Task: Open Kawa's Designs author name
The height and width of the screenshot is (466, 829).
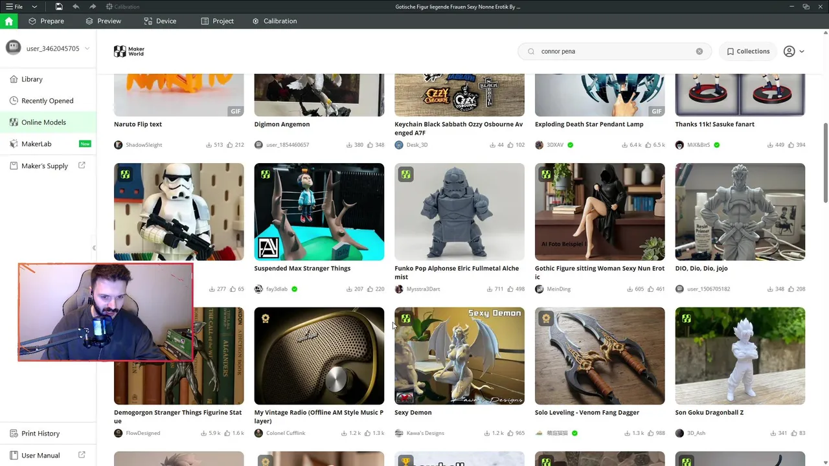Action: [425, 433]
